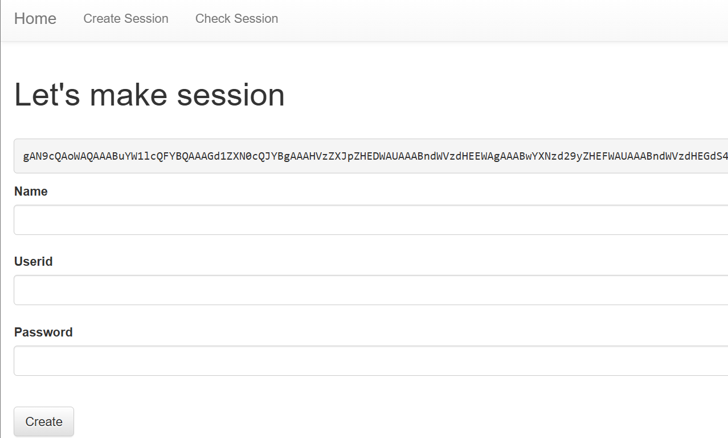Submit the form using Create

(x=44, y=421)
